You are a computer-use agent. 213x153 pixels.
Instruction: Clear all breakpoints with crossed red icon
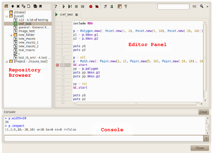tap(97, 6)
